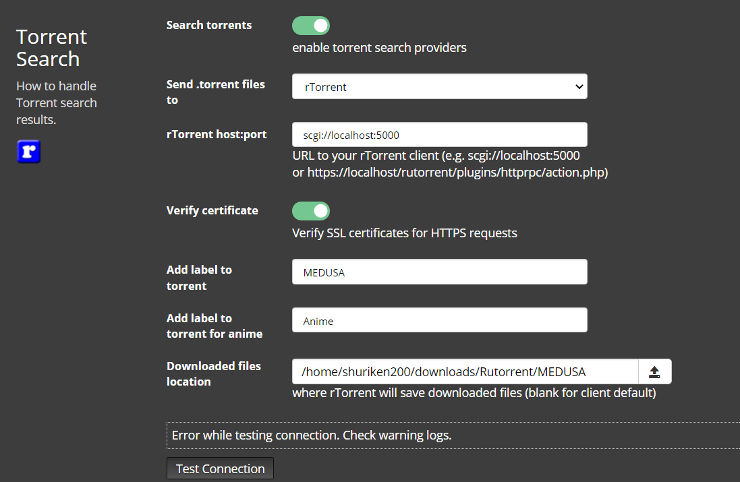Click the rTorrent logo in the sidebar
The height and width of the screenshot is (482, 740).
click(28, 152)
